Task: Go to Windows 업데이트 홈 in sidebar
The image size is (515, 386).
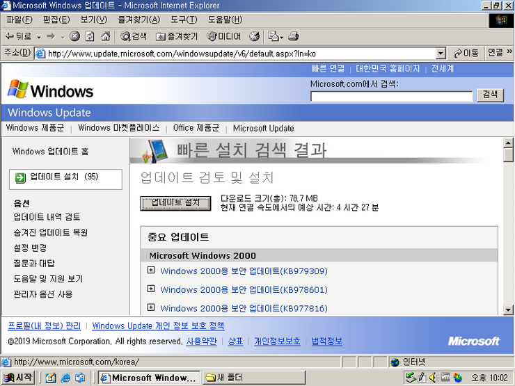Action: click(x=50, y=152)
